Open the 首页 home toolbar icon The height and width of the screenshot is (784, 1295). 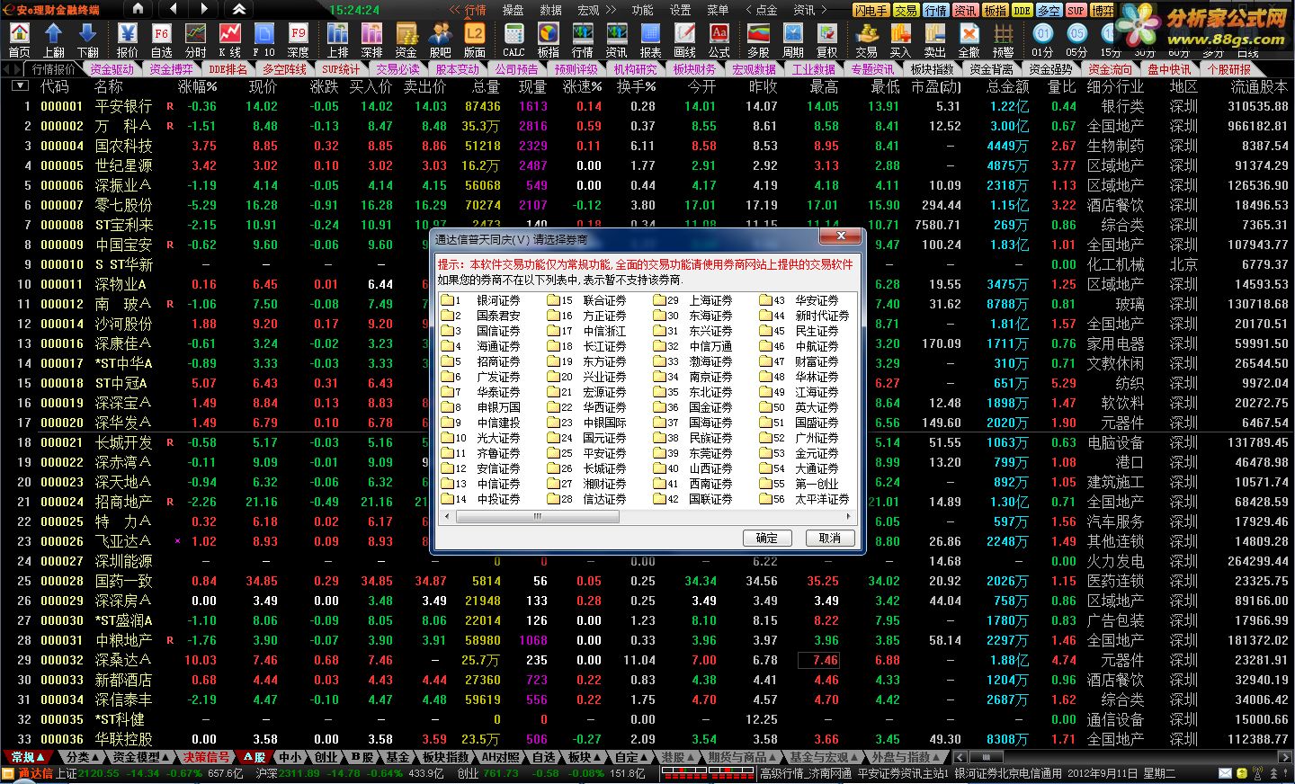click(x=19, y=40)
